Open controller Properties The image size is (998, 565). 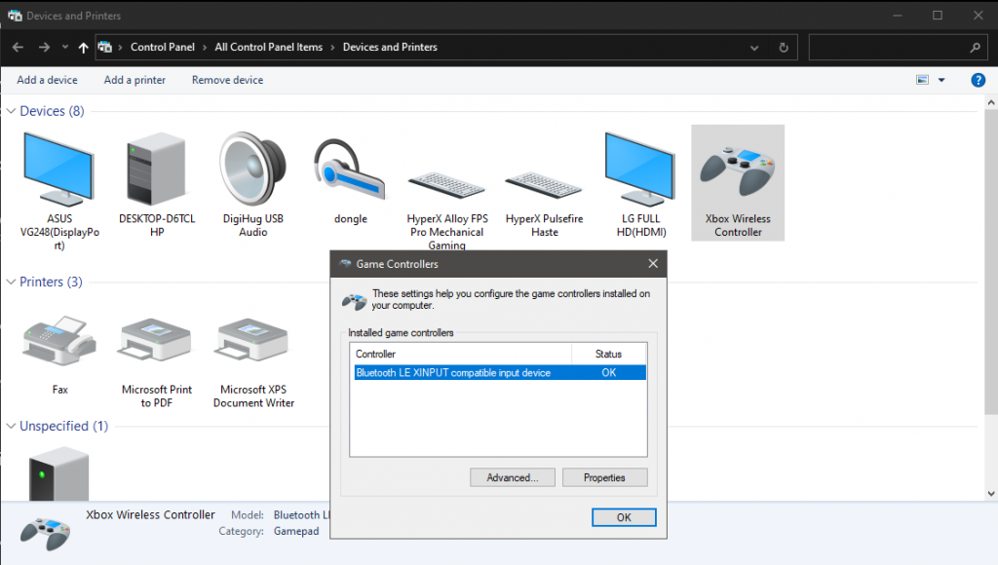click(x=604, y=478)
